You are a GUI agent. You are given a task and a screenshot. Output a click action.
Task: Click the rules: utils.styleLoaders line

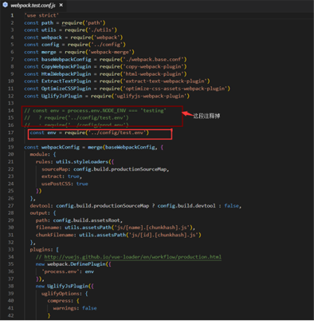click(75, 162)
